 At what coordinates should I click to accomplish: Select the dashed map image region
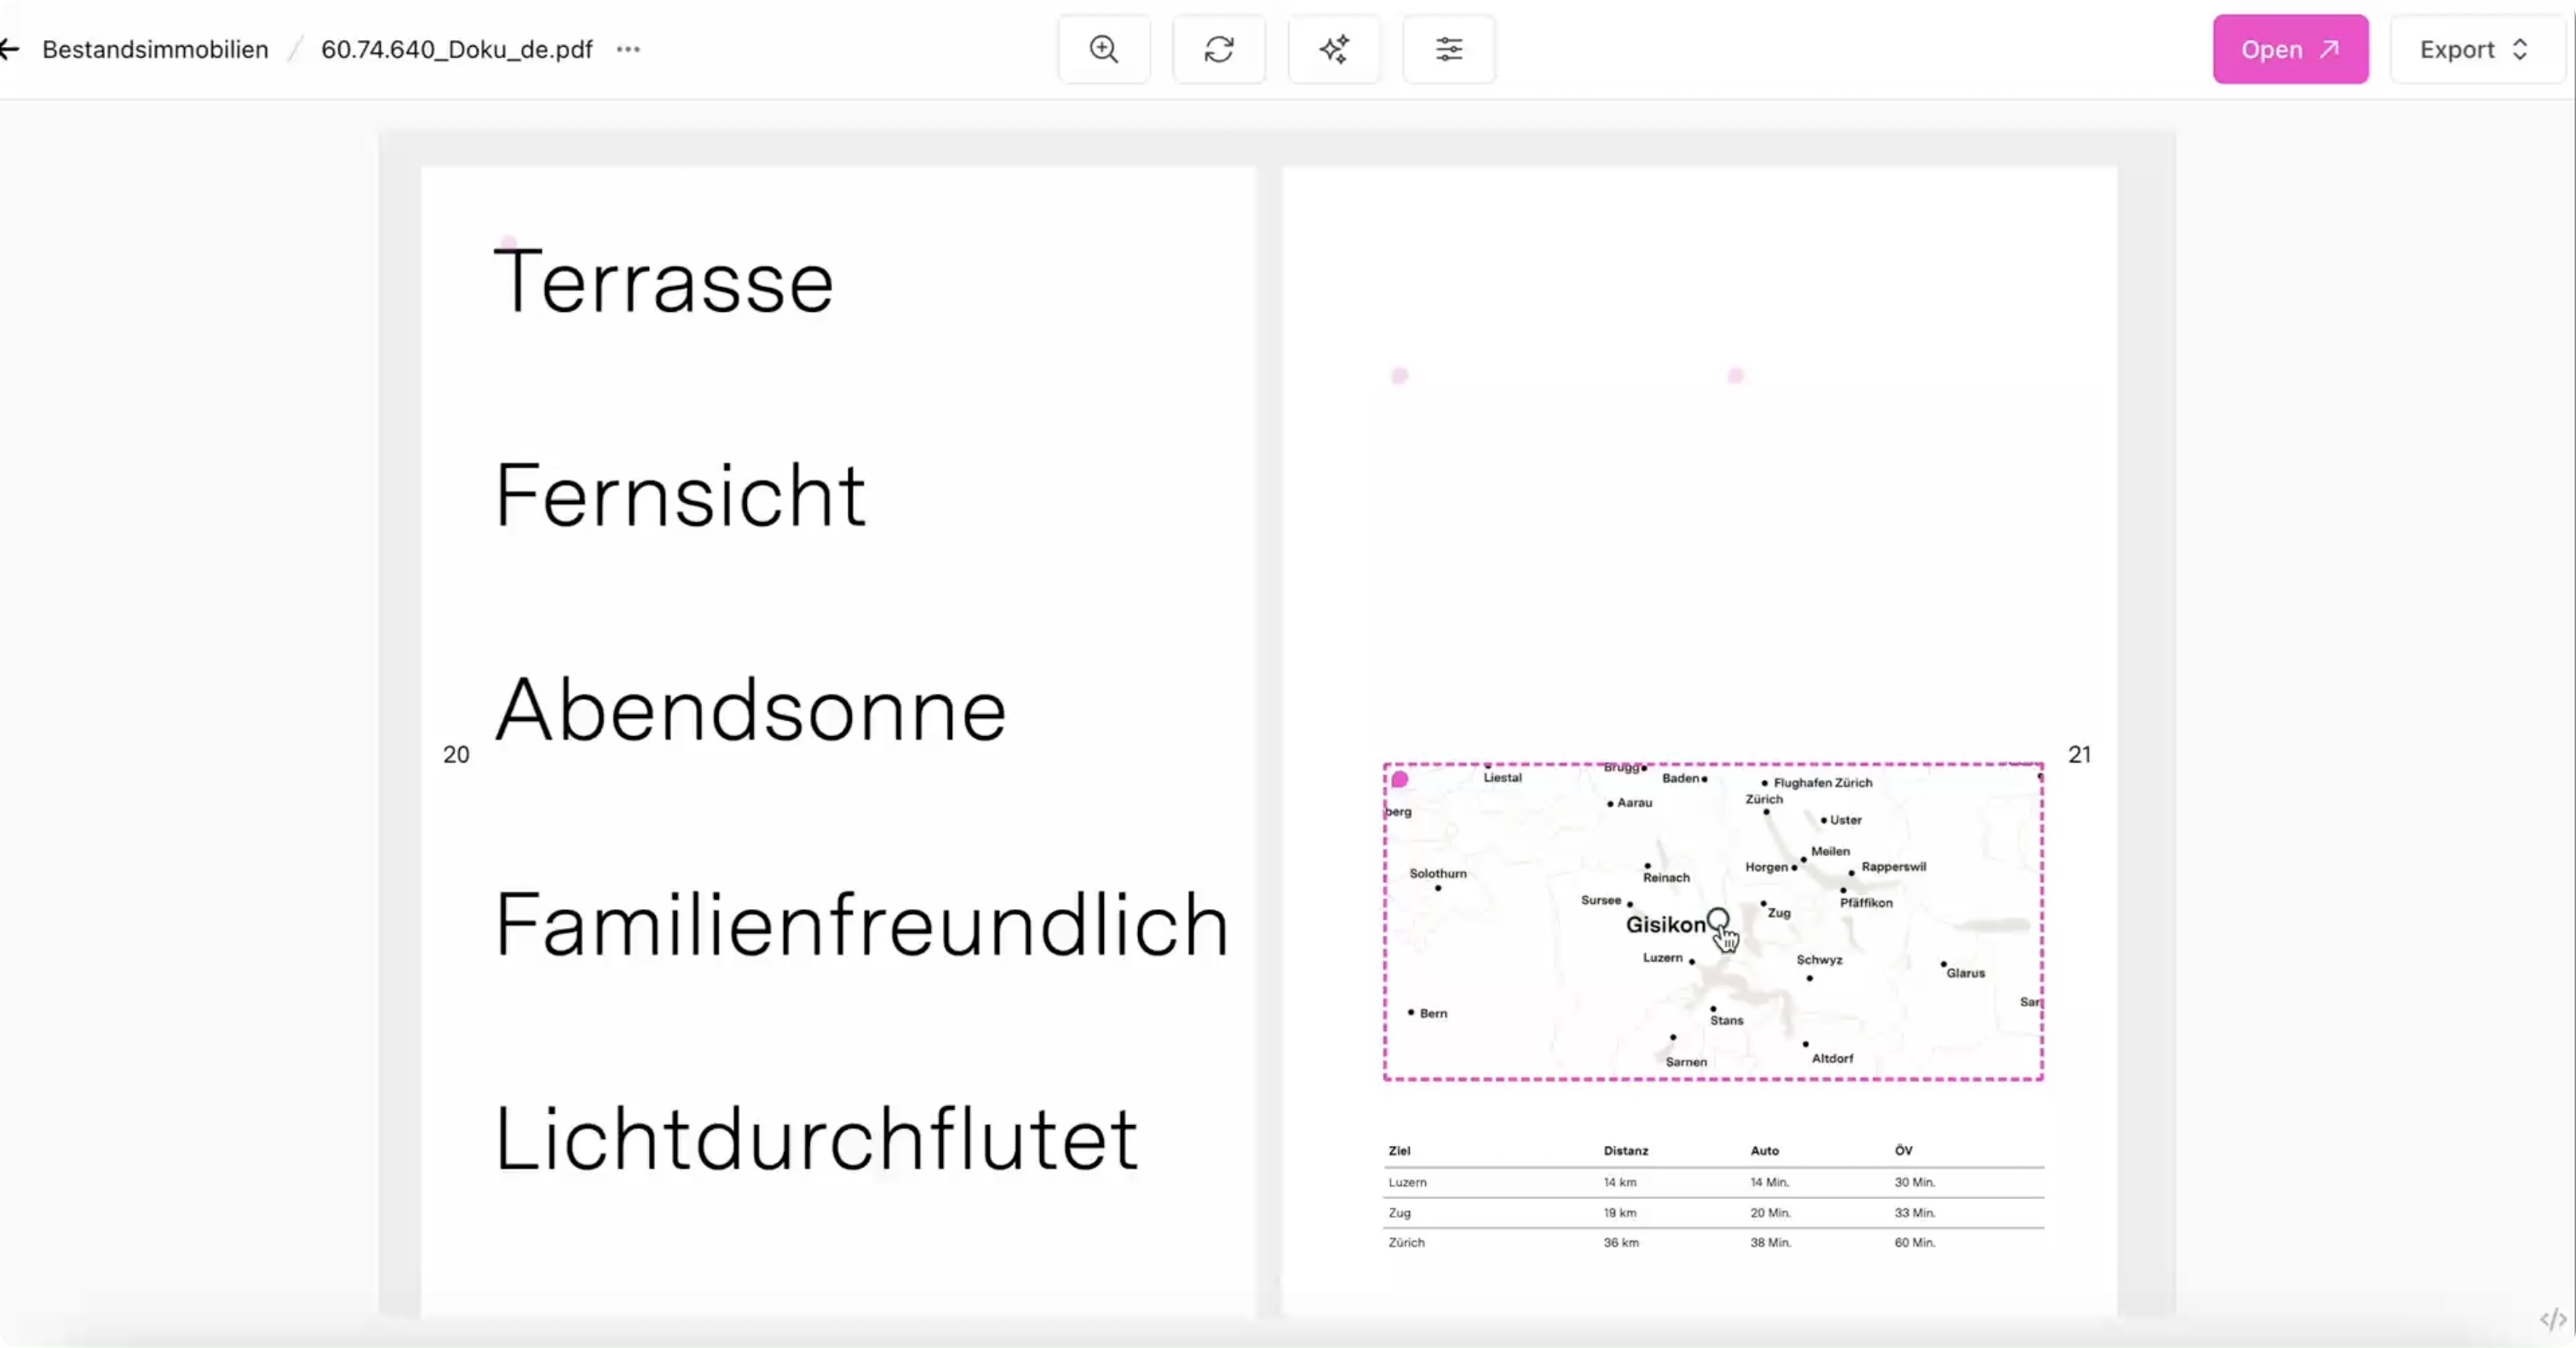click(x=1714, y=921)
